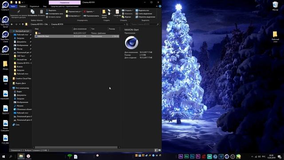Open Creative Cloud Files in navigation pane

pos(22,78)
